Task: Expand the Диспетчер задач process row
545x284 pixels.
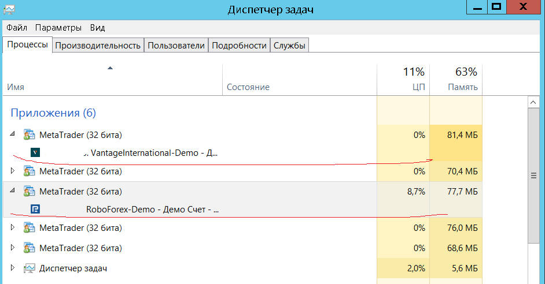Action: [13, 267]
